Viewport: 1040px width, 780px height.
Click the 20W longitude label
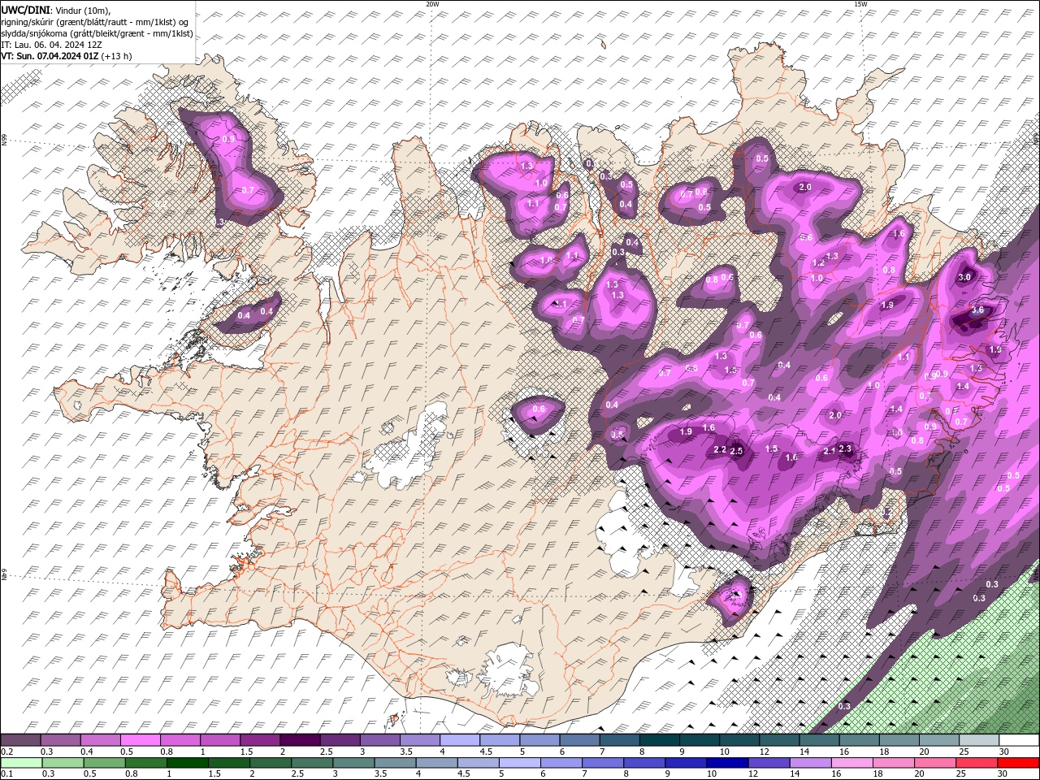pos(432,3)
